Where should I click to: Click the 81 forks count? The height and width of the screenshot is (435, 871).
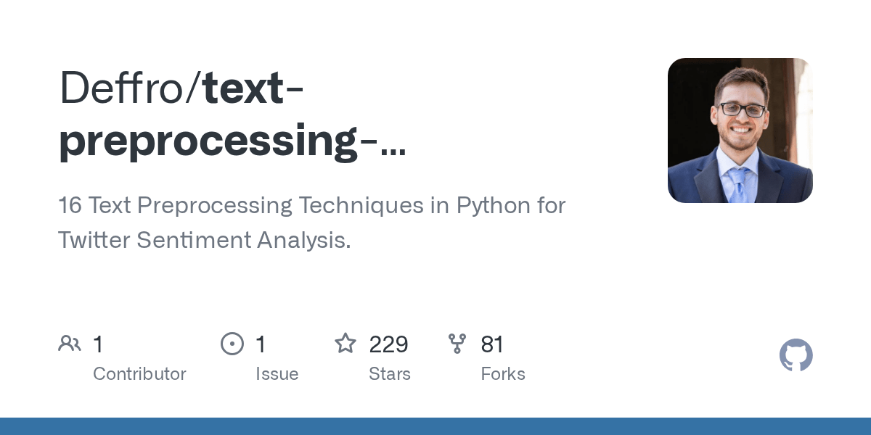pyautogui.click(x=492, y=344)
